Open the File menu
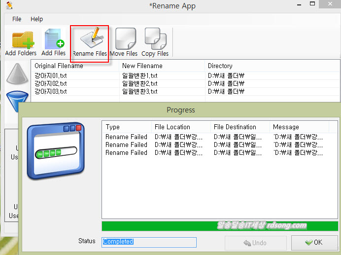This screenshot has height=255, width=341. 17,19
